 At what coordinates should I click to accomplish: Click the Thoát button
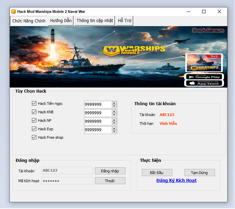pos(110,181)
